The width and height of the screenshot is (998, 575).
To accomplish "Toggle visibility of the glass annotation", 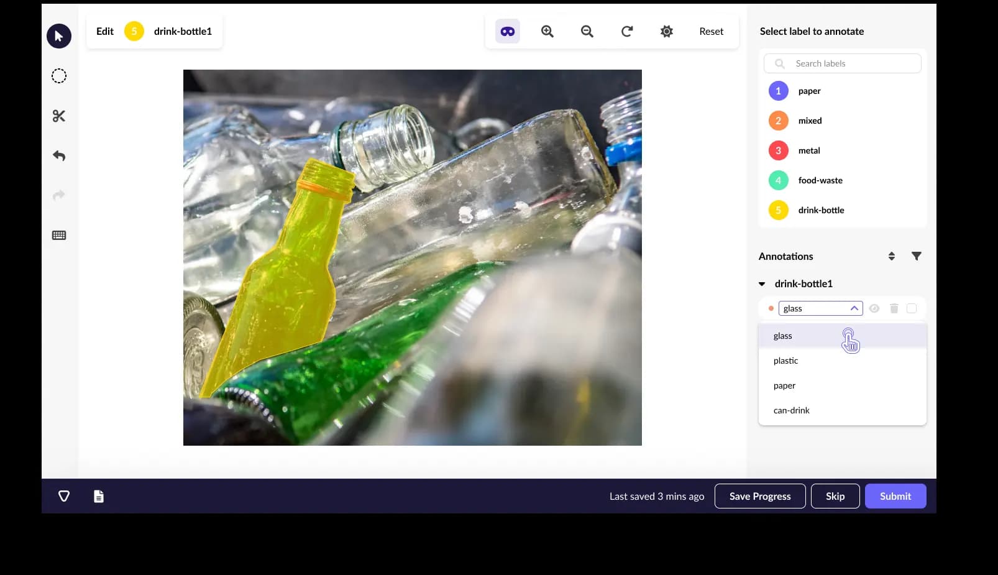I will click(874, 308).
